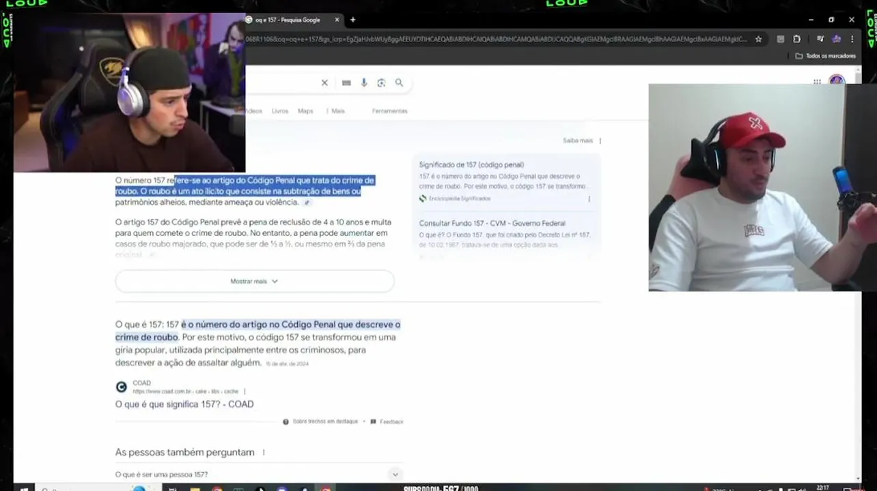Click the help icon before 'Sobre trechos em destaque'
The image size is (877, 491).
pyautogui.click(x=286, y=421)
